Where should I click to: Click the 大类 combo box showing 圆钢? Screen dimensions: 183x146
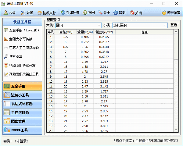pyautogui.click(x=78, y=25)
